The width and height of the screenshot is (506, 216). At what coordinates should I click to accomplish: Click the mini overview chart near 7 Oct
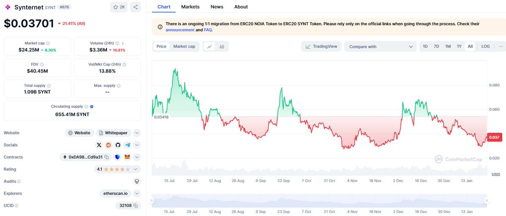coord(306,200)
